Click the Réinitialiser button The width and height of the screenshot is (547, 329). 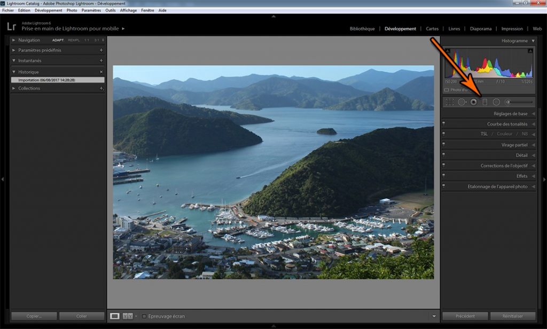[513, 316]
